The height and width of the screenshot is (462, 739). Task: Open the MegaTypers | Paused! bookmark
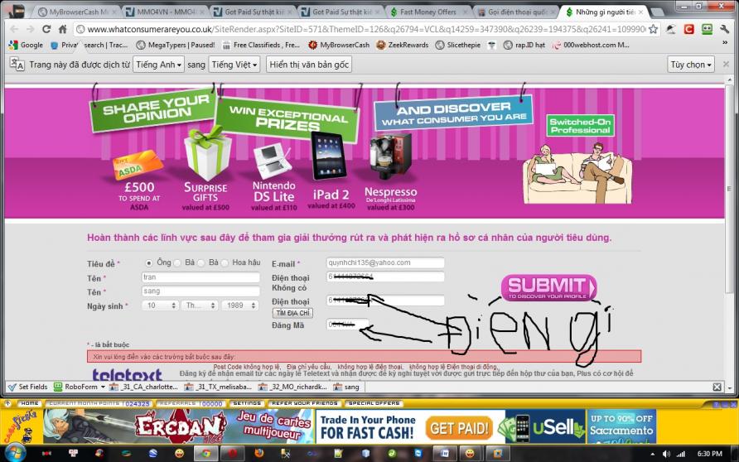tap(176, 46)
